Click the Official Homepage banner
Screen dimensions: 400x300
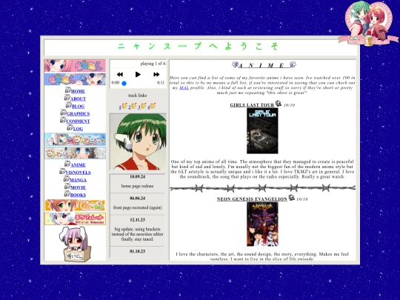point(75,219)
